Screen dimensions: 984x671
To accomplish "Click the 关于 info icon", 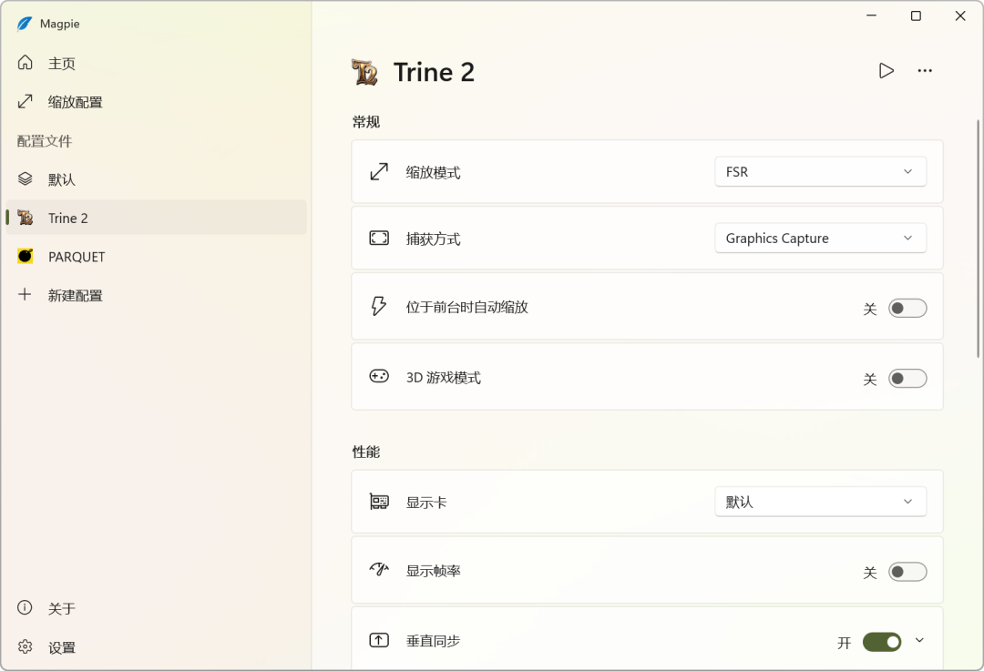I will (x=26, y=608).
